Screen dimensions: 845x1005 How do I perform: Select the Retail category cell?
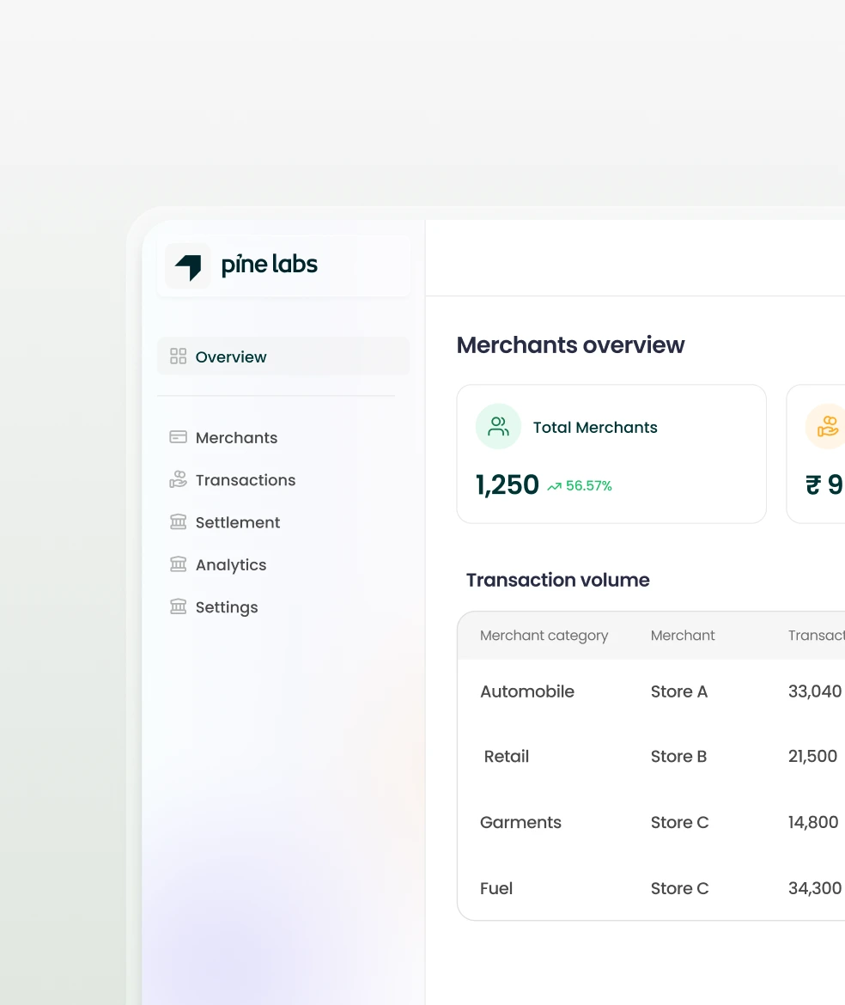[506, 756]
